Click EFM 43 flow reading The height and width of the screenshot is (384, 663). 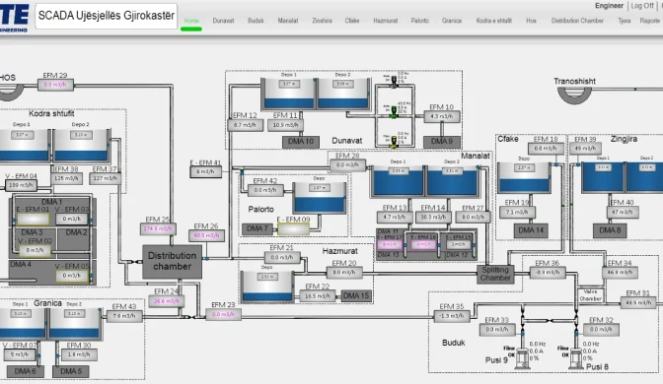click(x=124, y=316)
